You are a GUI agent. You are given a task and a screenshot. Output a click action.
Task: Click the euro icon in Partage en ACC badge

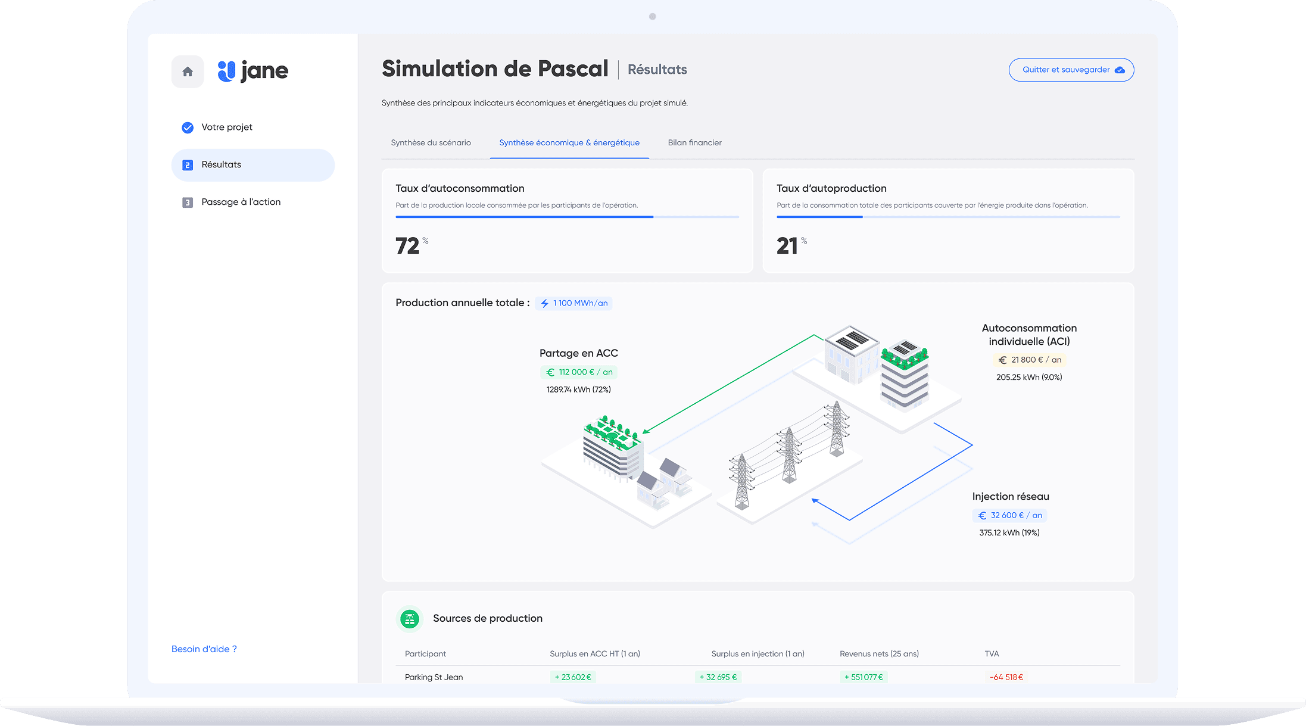click(x=550, y=372)
